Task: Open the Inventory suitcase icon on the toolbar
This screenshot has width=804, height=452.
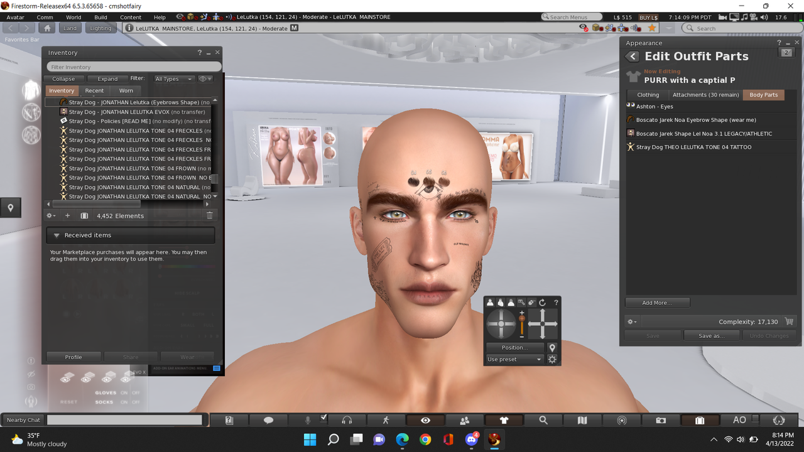Action: (699, 420)
